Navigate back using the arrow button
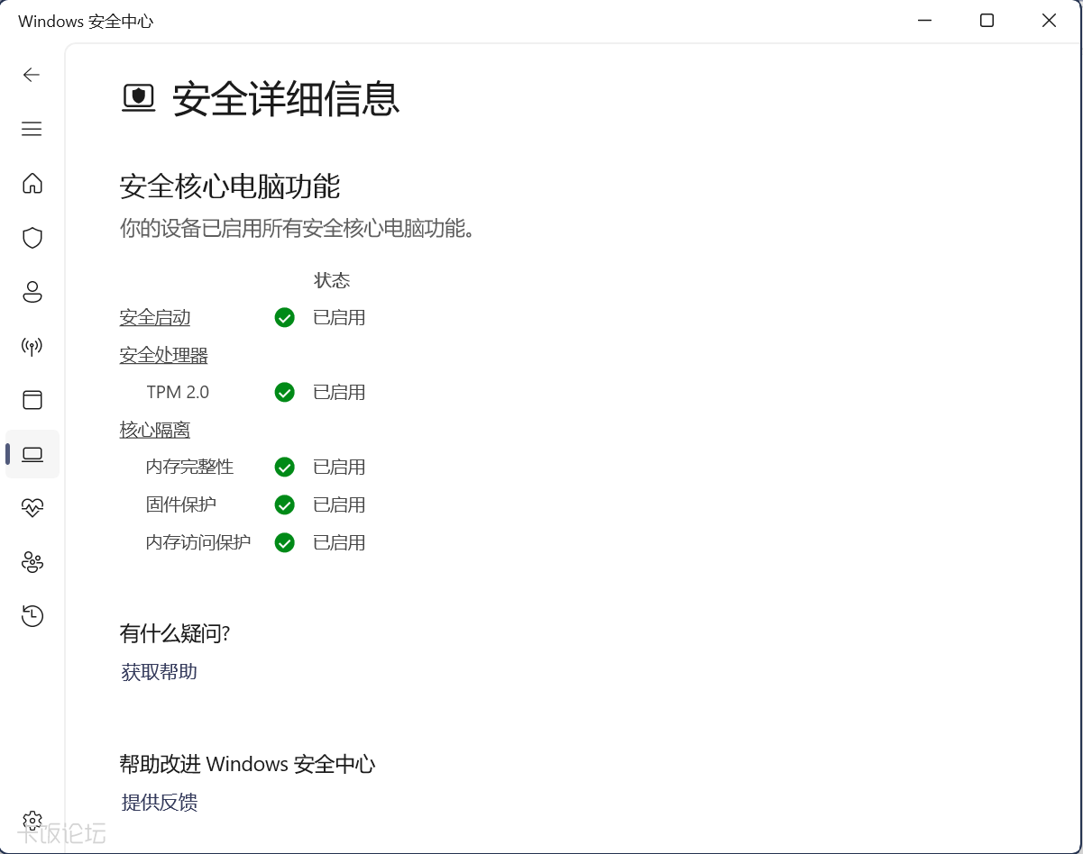 (x=32, y=75)
